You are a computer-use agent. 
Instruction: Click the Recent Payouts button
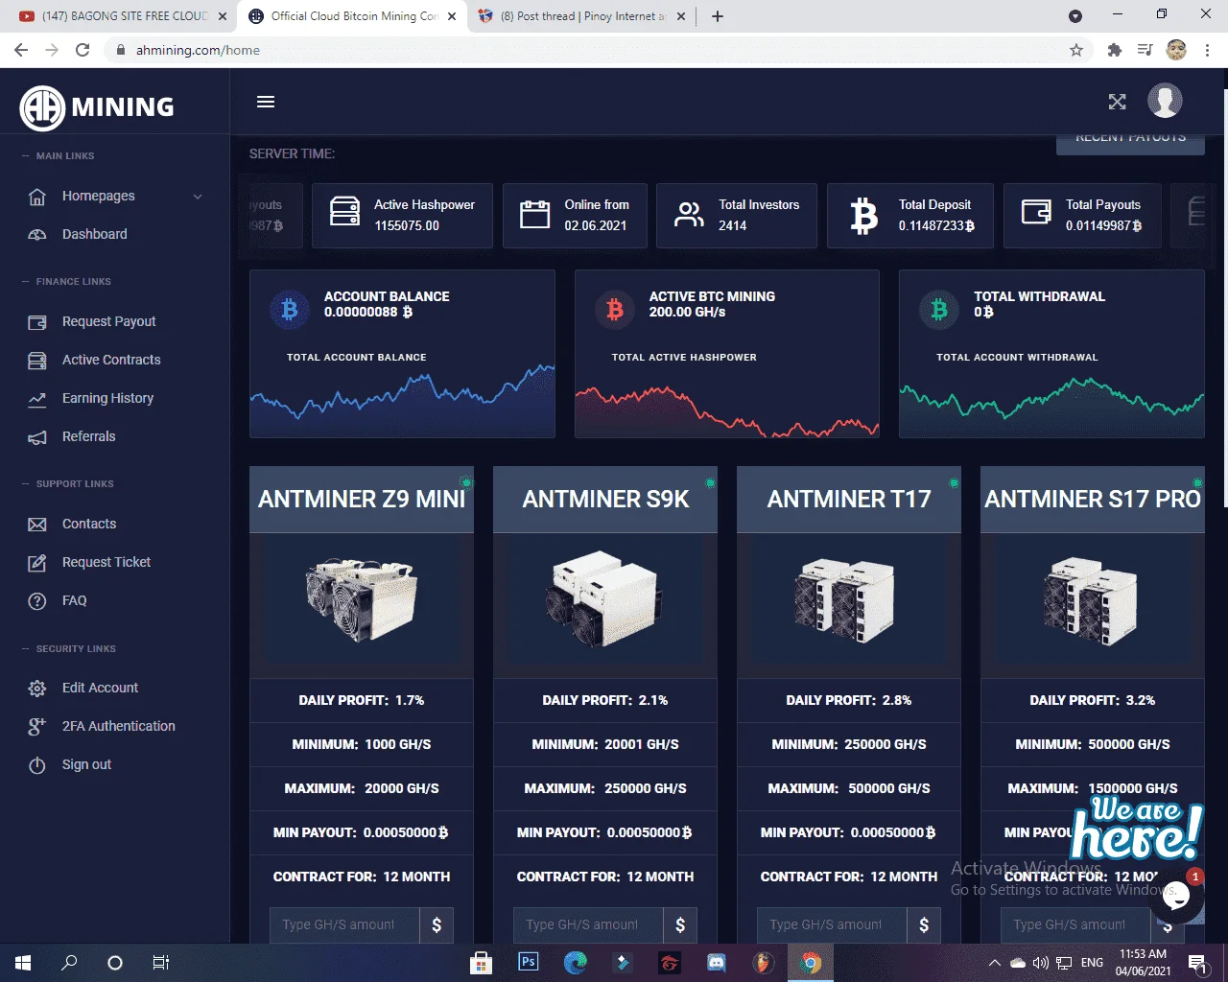pos(1130,142)
